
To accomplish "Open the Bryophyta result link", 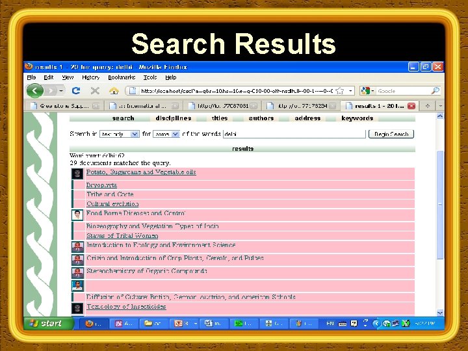I will tap(101, 185).
